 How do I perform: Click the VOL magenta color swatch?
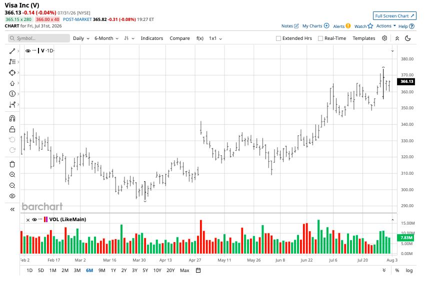46,220
